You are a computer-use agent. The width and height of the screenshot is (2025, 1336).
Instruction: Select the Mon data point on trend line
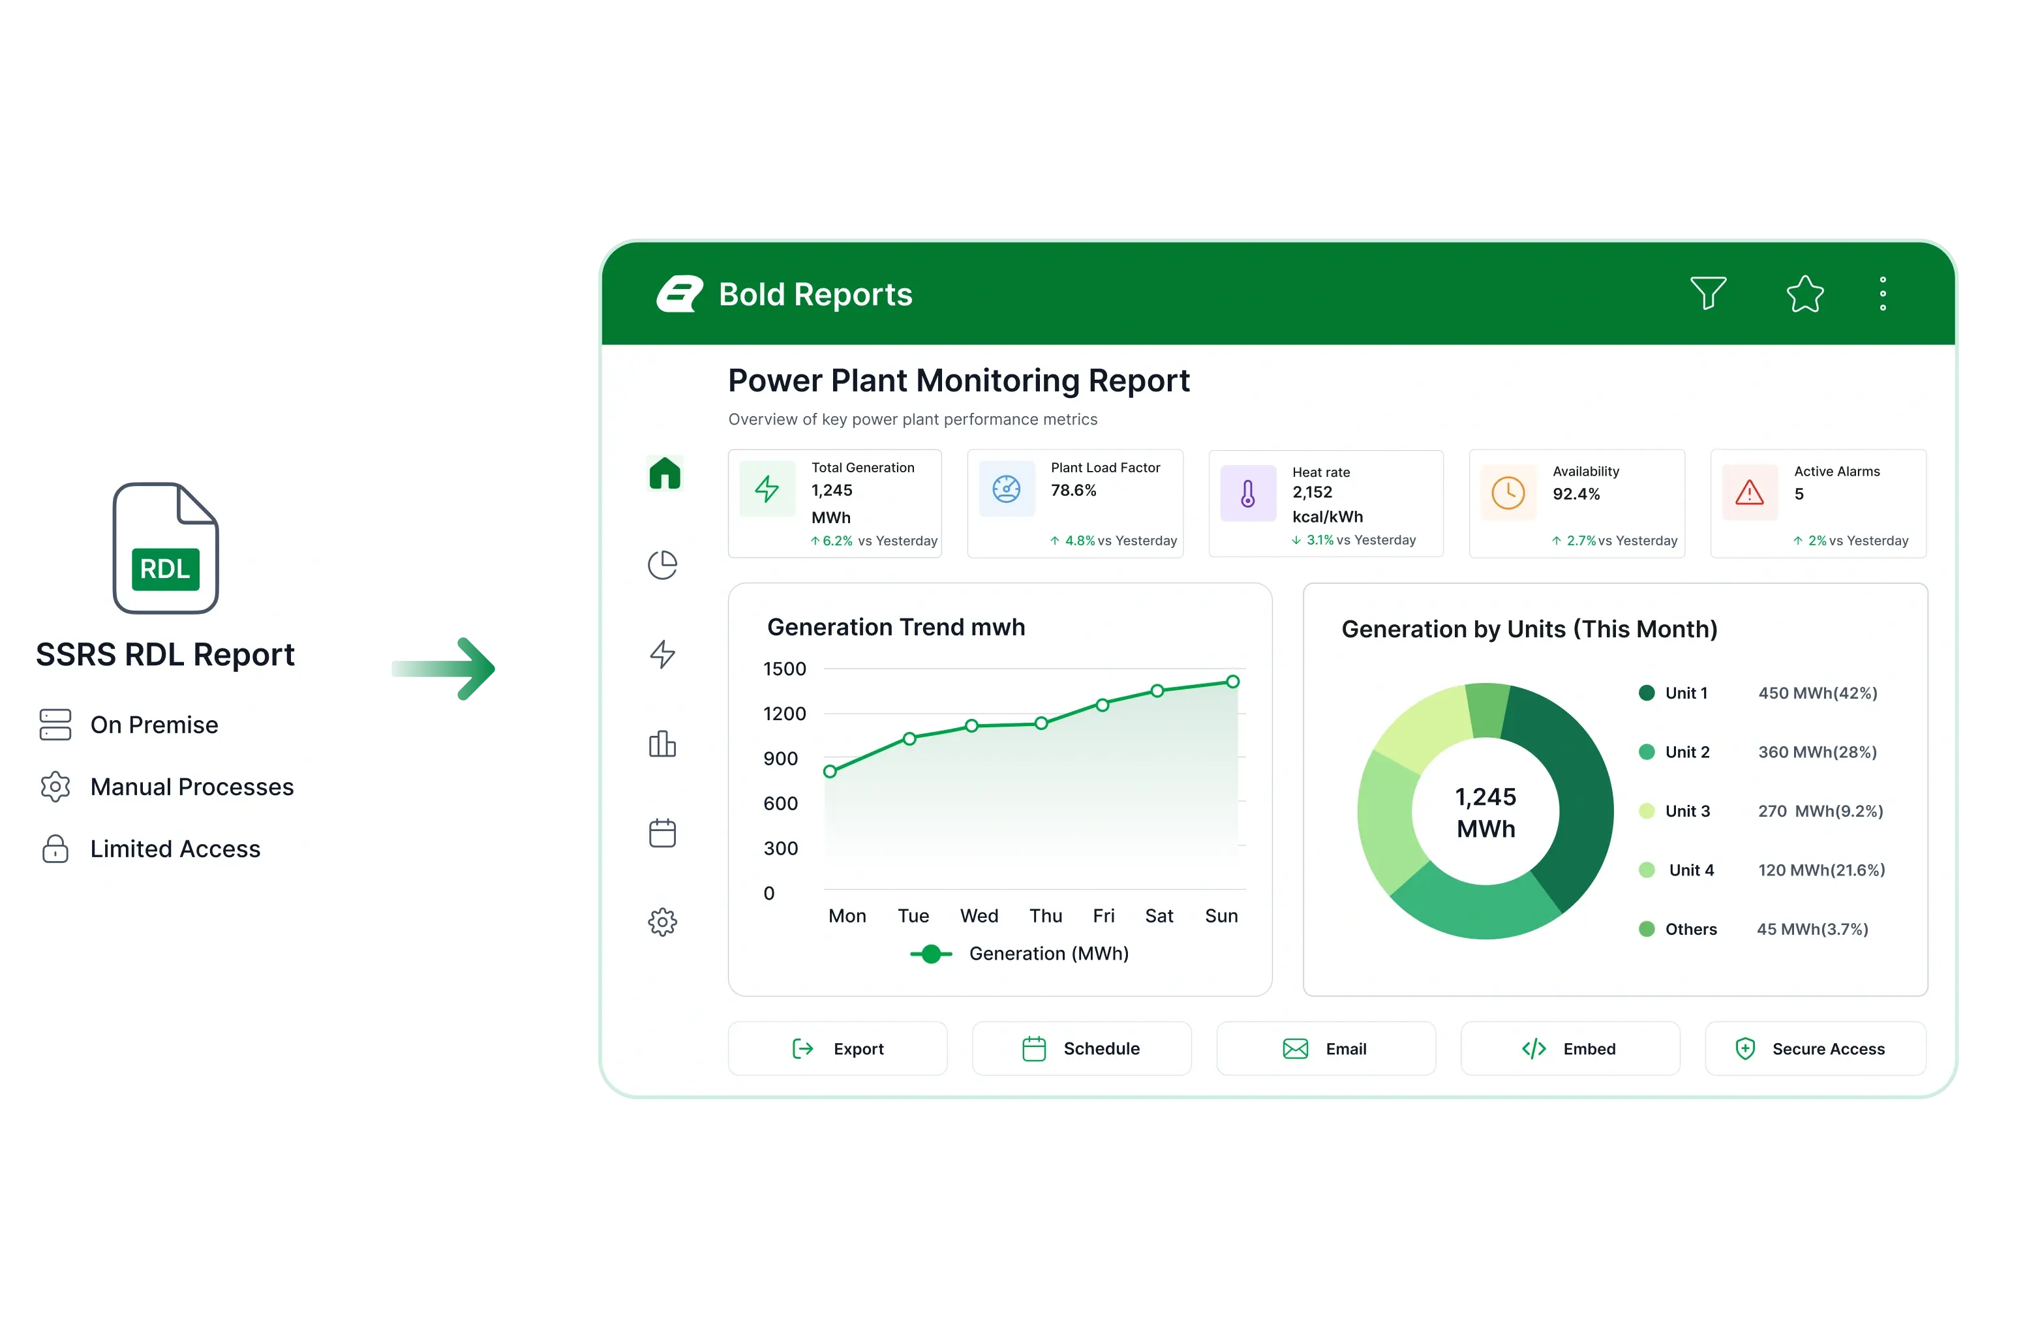pyautogui.click(x=830, y=771)
